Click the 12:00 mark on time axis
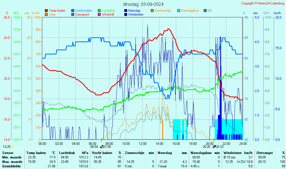This screenshot has width=286, height=169. [x=143, y=143]
